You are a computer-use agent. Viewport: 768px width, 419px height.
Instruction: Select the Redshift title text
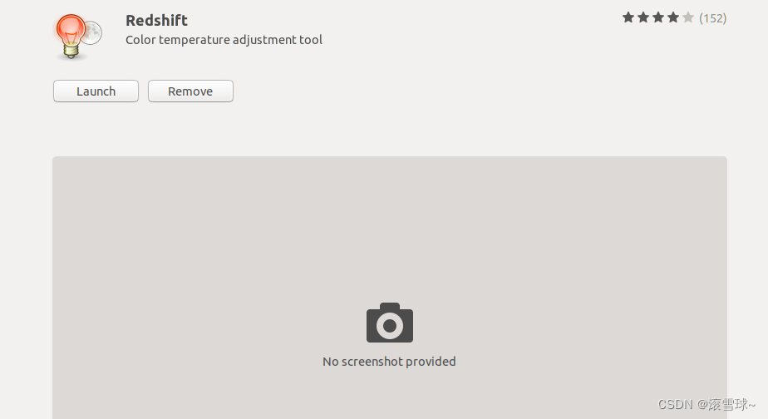pyautogui.click(x=157, y=20)
